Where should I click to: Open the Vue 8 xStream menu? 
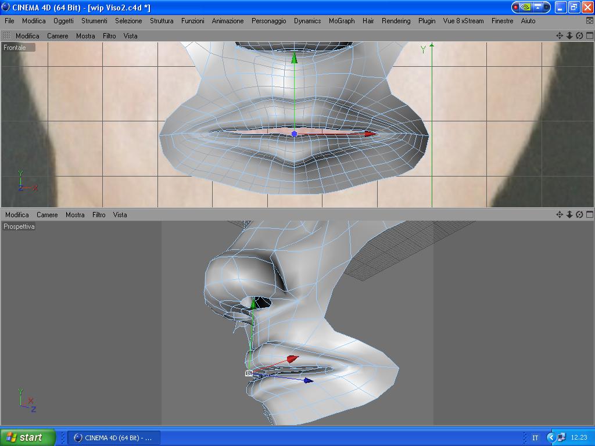click(x=463, y=21)
